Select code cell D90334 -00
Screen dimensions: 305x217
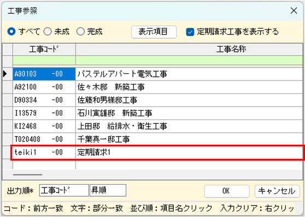(44, 100)
